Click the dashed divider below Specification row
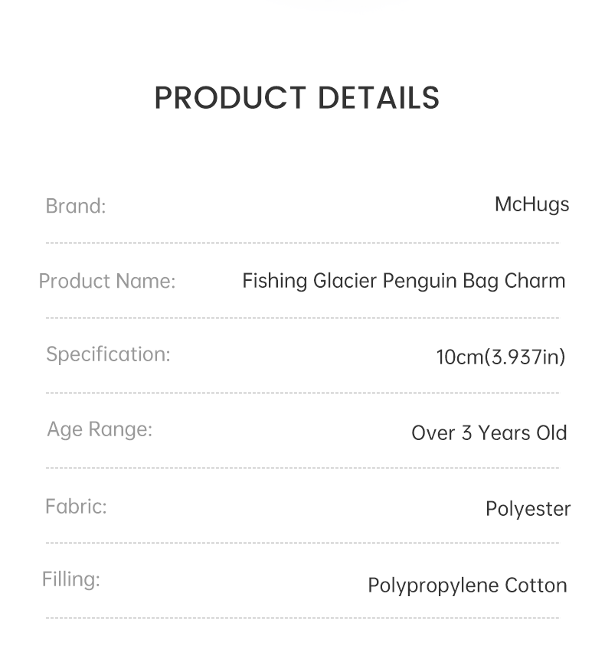This screenshot has width=605, height=662. click(302, 393)
